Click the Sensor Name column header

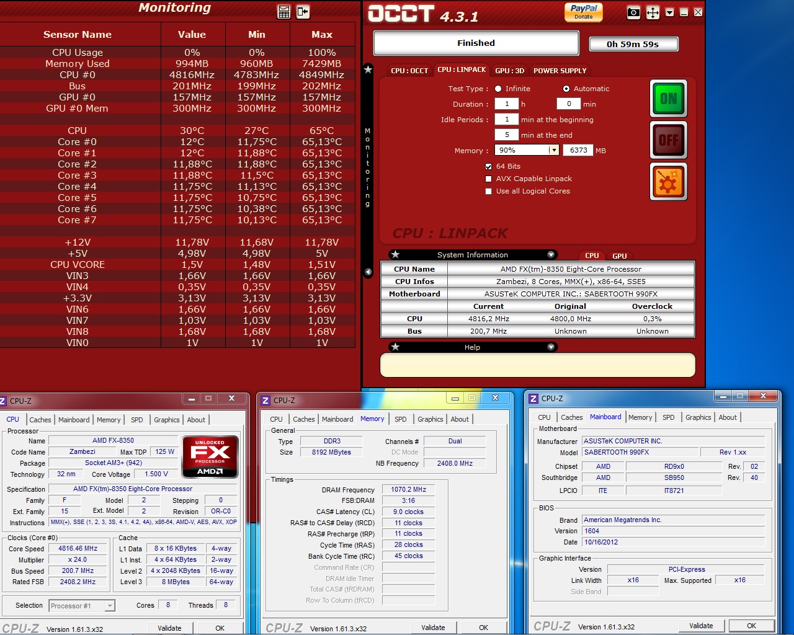[78, 35]
